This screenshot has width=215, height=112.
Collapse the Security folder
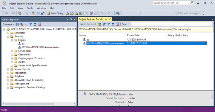8,37
